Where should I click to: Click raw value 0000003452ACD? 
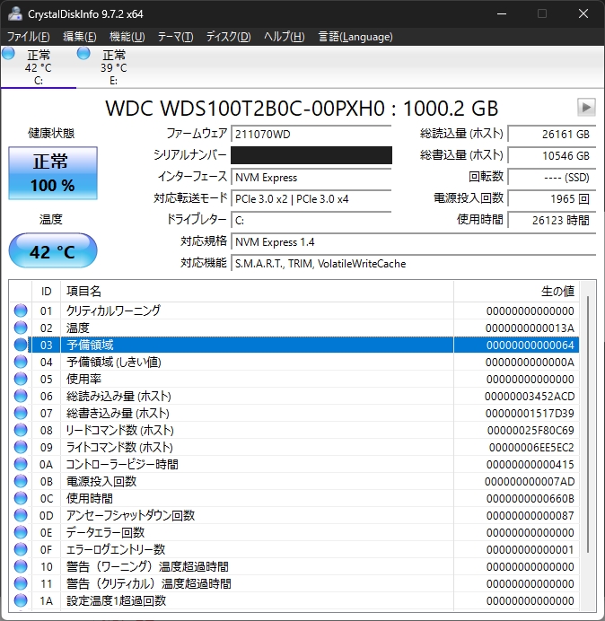pos(530,396)
